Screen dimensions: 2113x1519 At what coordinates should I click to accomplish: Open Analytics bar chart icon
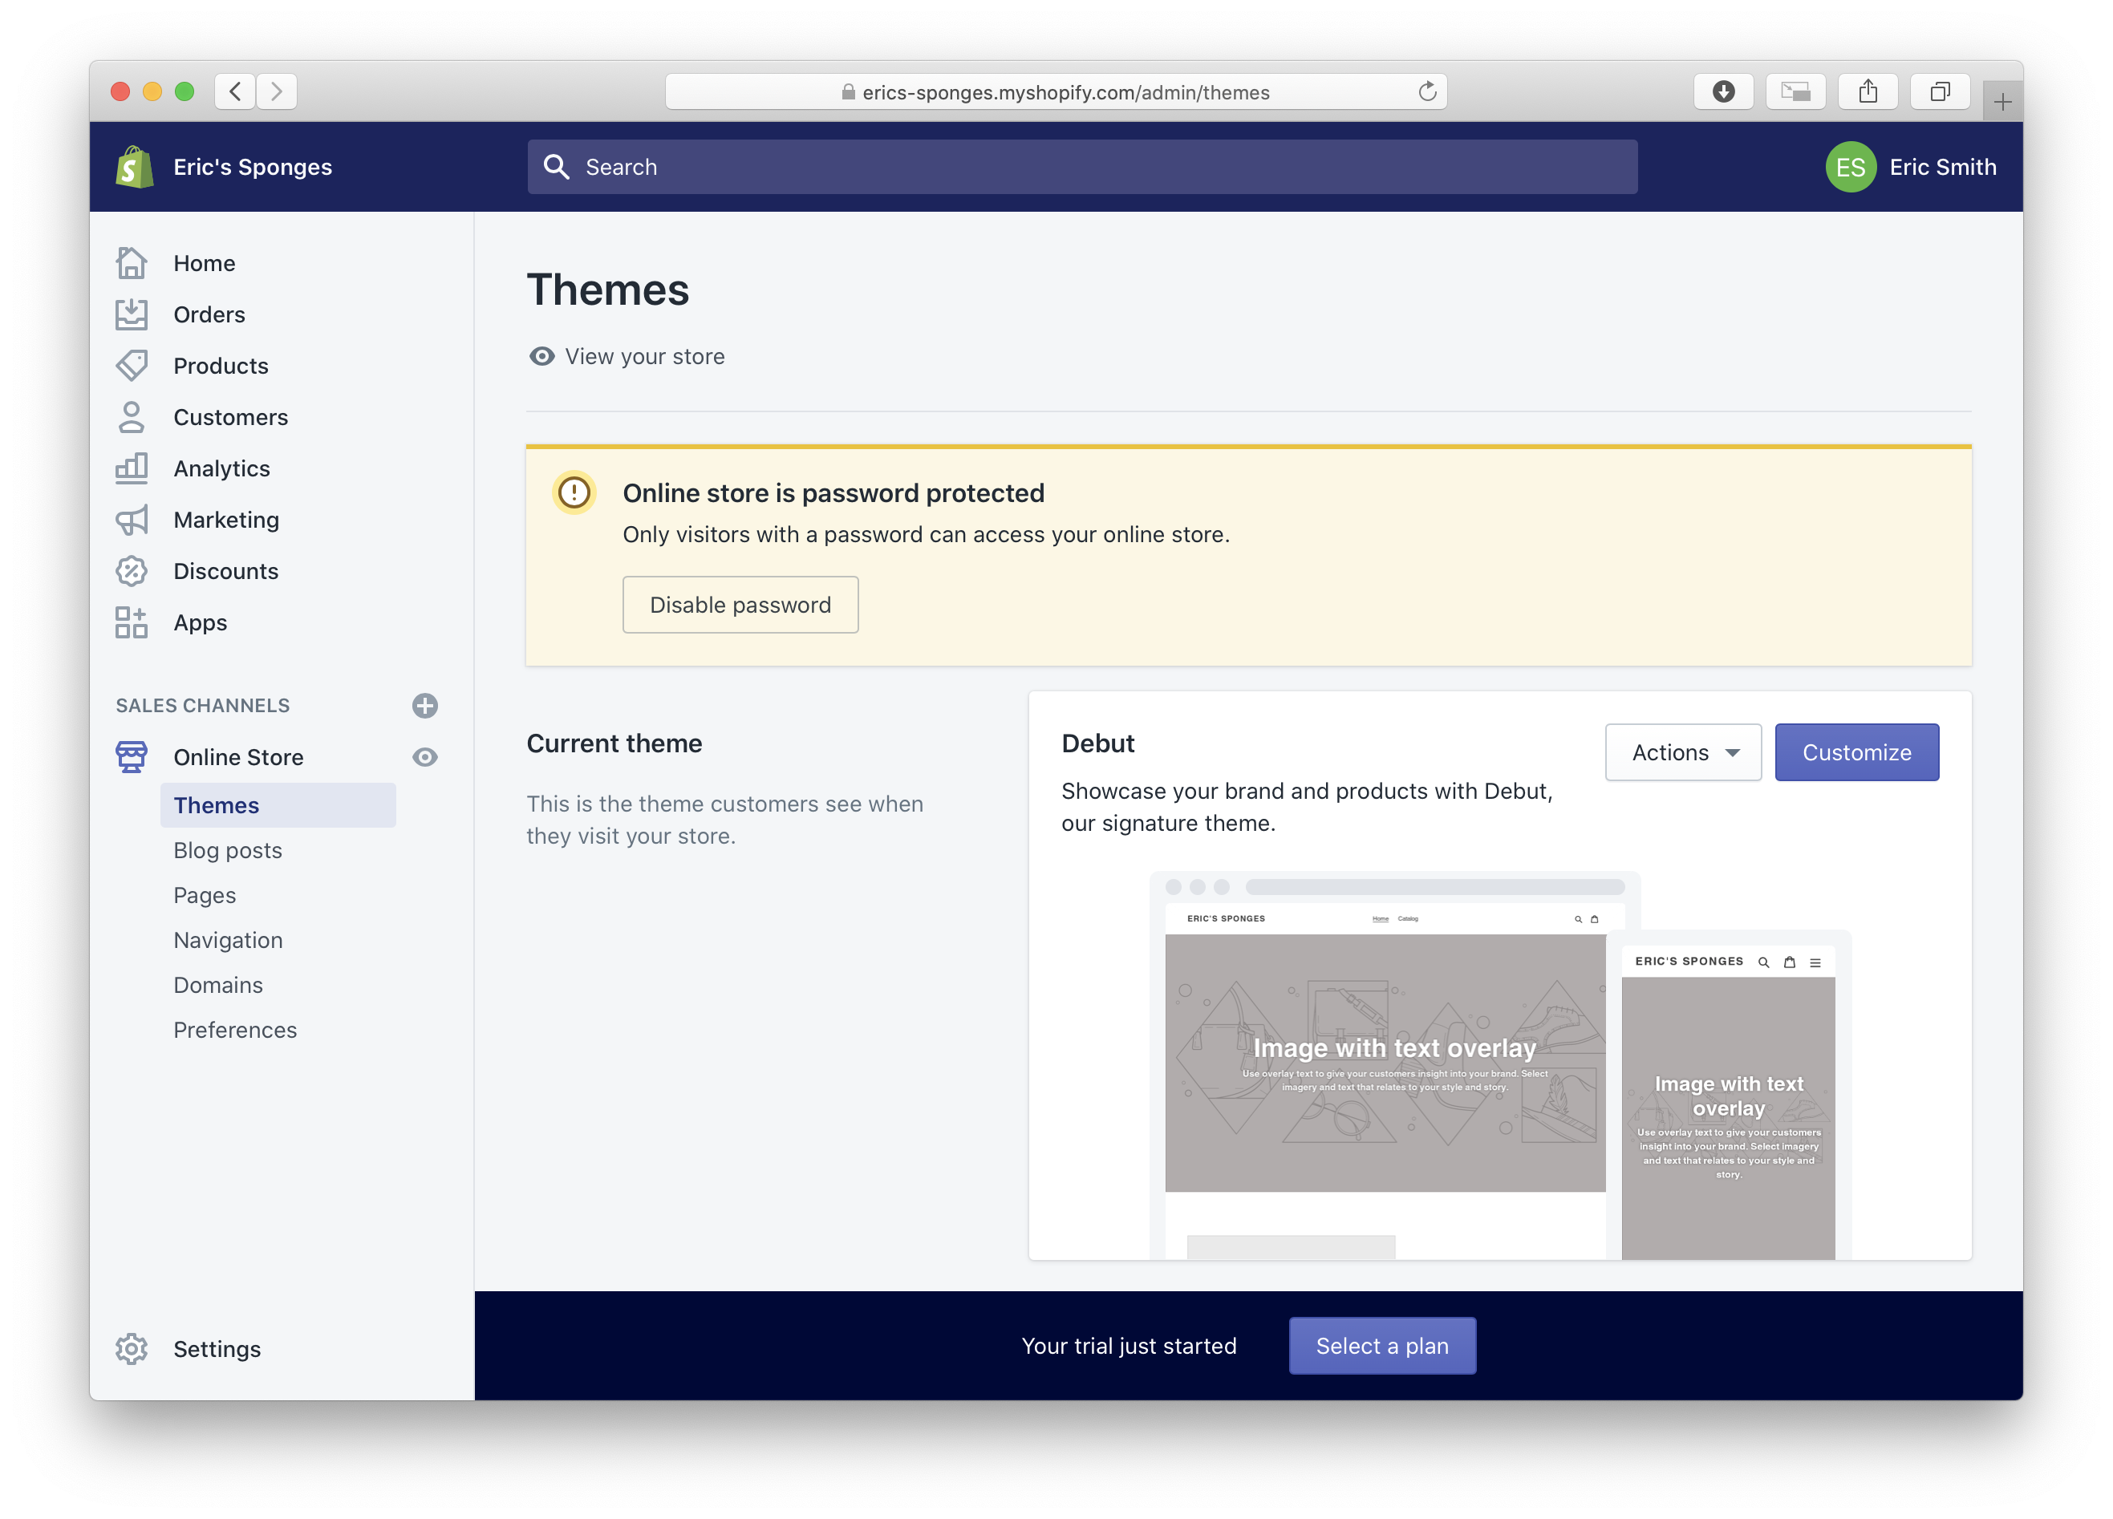(132, 468)
